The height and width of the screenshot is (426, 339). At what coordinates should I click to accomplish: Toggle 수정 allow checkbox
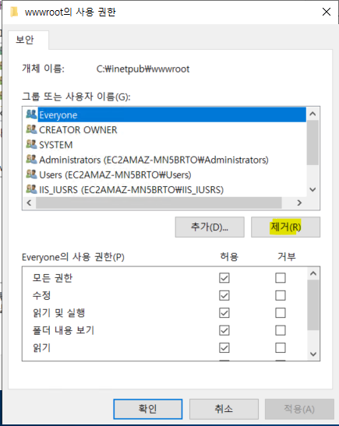224,295
